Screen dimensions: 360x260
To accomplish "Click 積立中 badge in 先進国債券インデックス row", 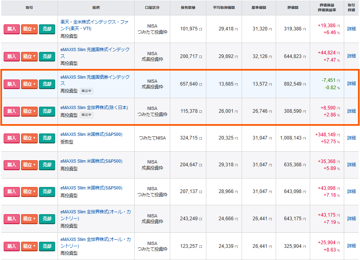I will [87, 91].
